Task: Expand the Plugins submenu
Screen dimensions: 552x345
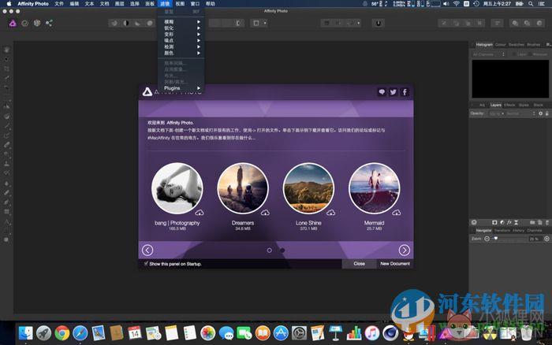Action: point(181,88)
